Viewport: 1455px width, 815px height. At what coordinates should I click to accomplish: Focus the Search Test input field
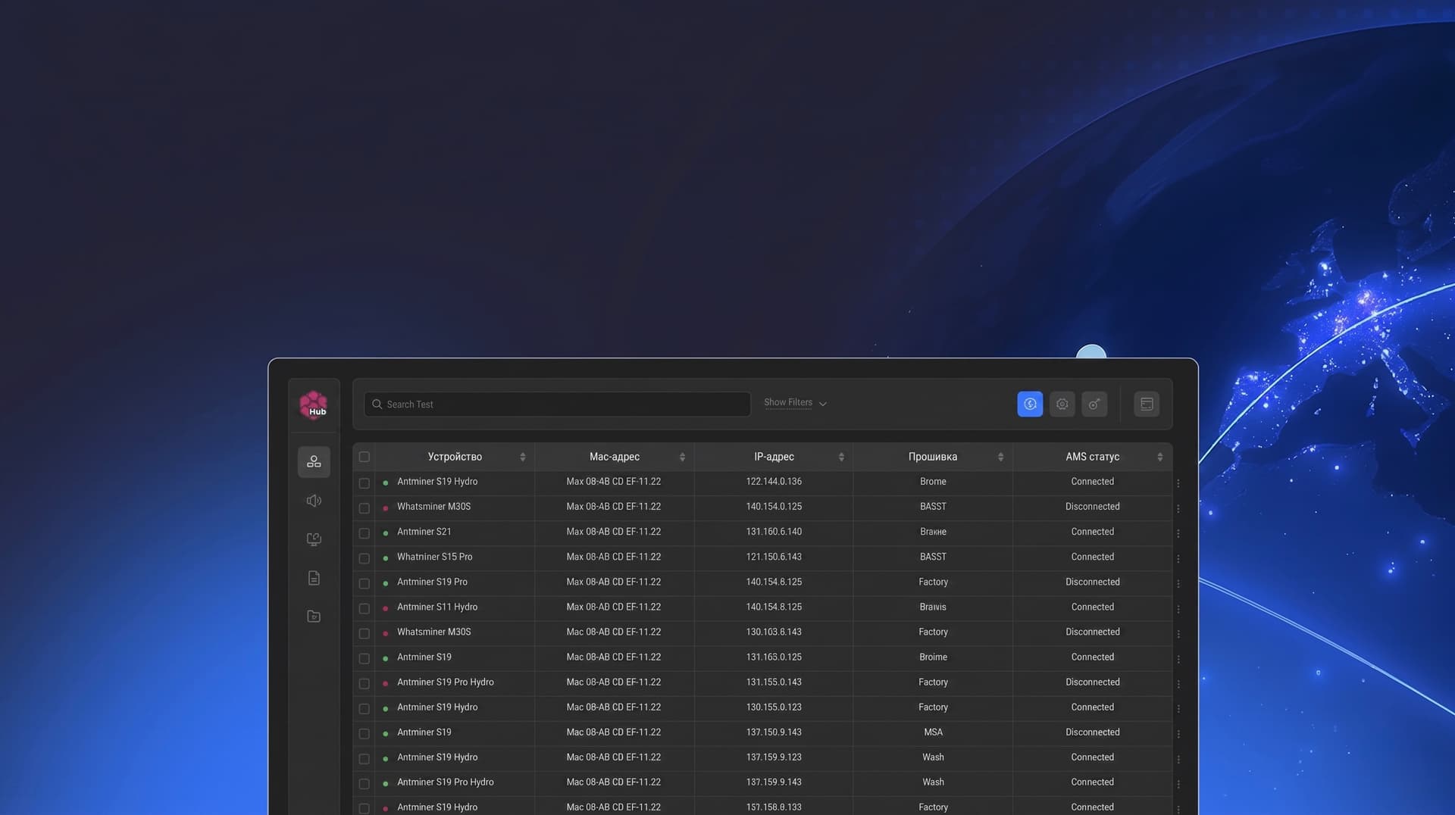pos(557,404)
